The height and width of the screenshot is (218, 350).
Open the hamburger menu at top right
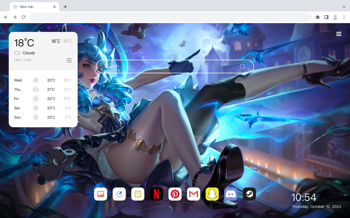(339, 34)
